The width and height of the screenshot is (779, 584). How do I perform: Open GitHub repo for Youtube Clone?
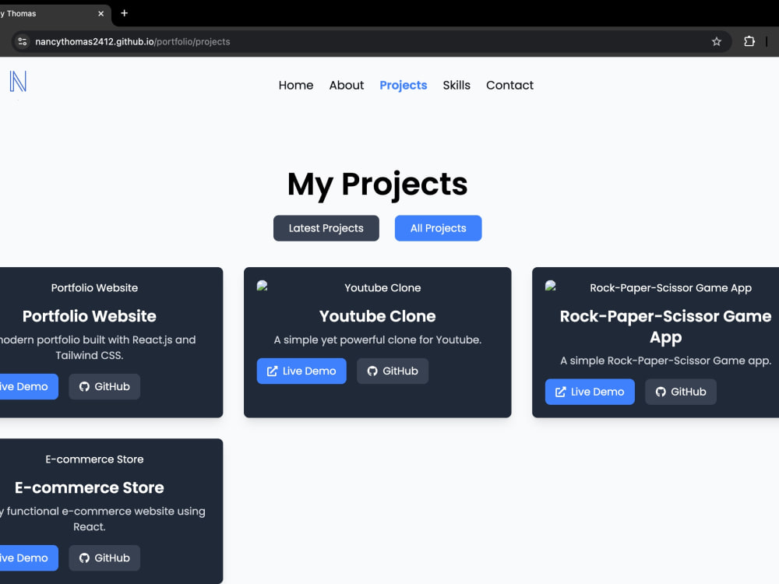[x=393, y=371]
